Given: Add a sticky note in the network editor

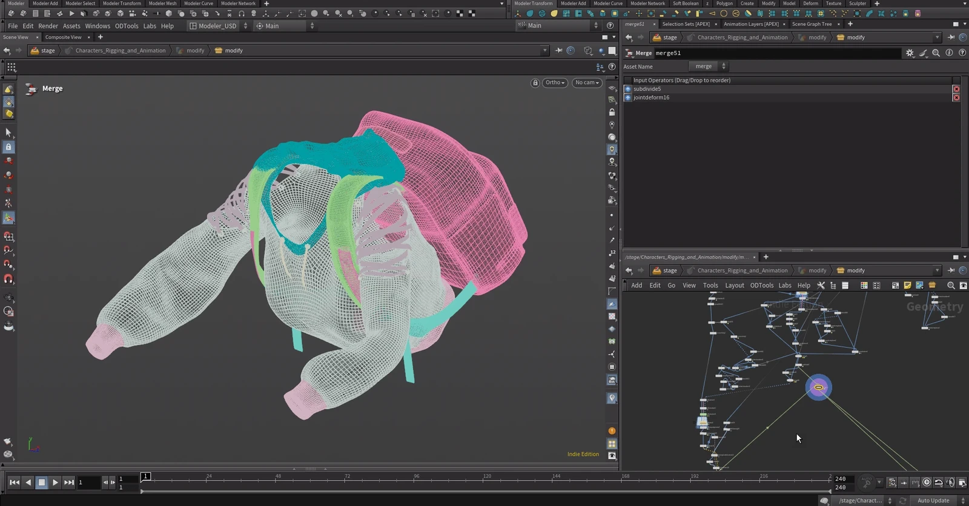Looking at the screenshot, I should pyautogui.click(x=907, y=286).
